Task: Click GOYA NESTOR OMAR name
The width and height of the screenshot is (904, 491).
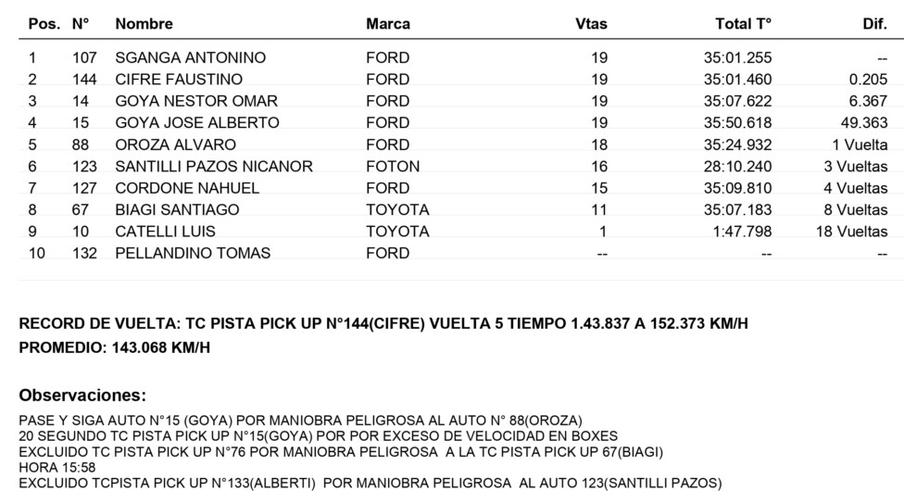Action: coord(196,101)
